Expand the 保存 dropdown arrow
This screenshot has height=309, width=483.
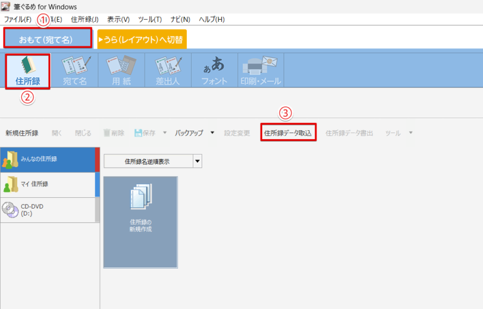(165, 133)
